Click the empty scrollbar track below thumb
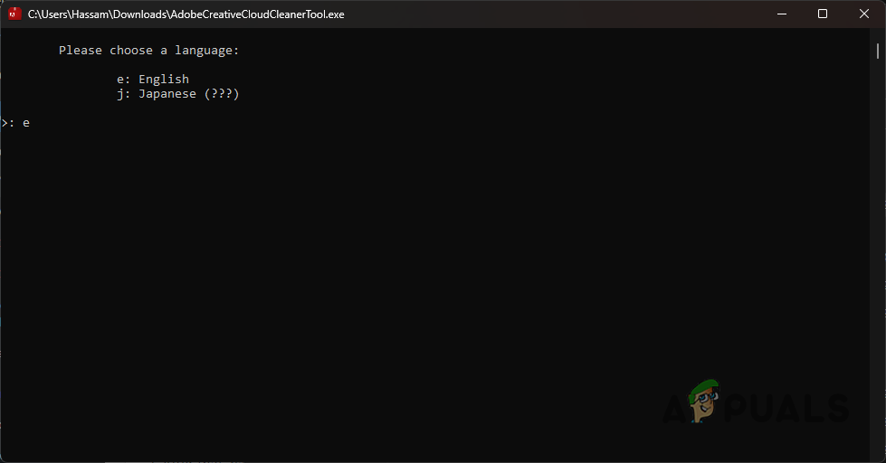 878,271
